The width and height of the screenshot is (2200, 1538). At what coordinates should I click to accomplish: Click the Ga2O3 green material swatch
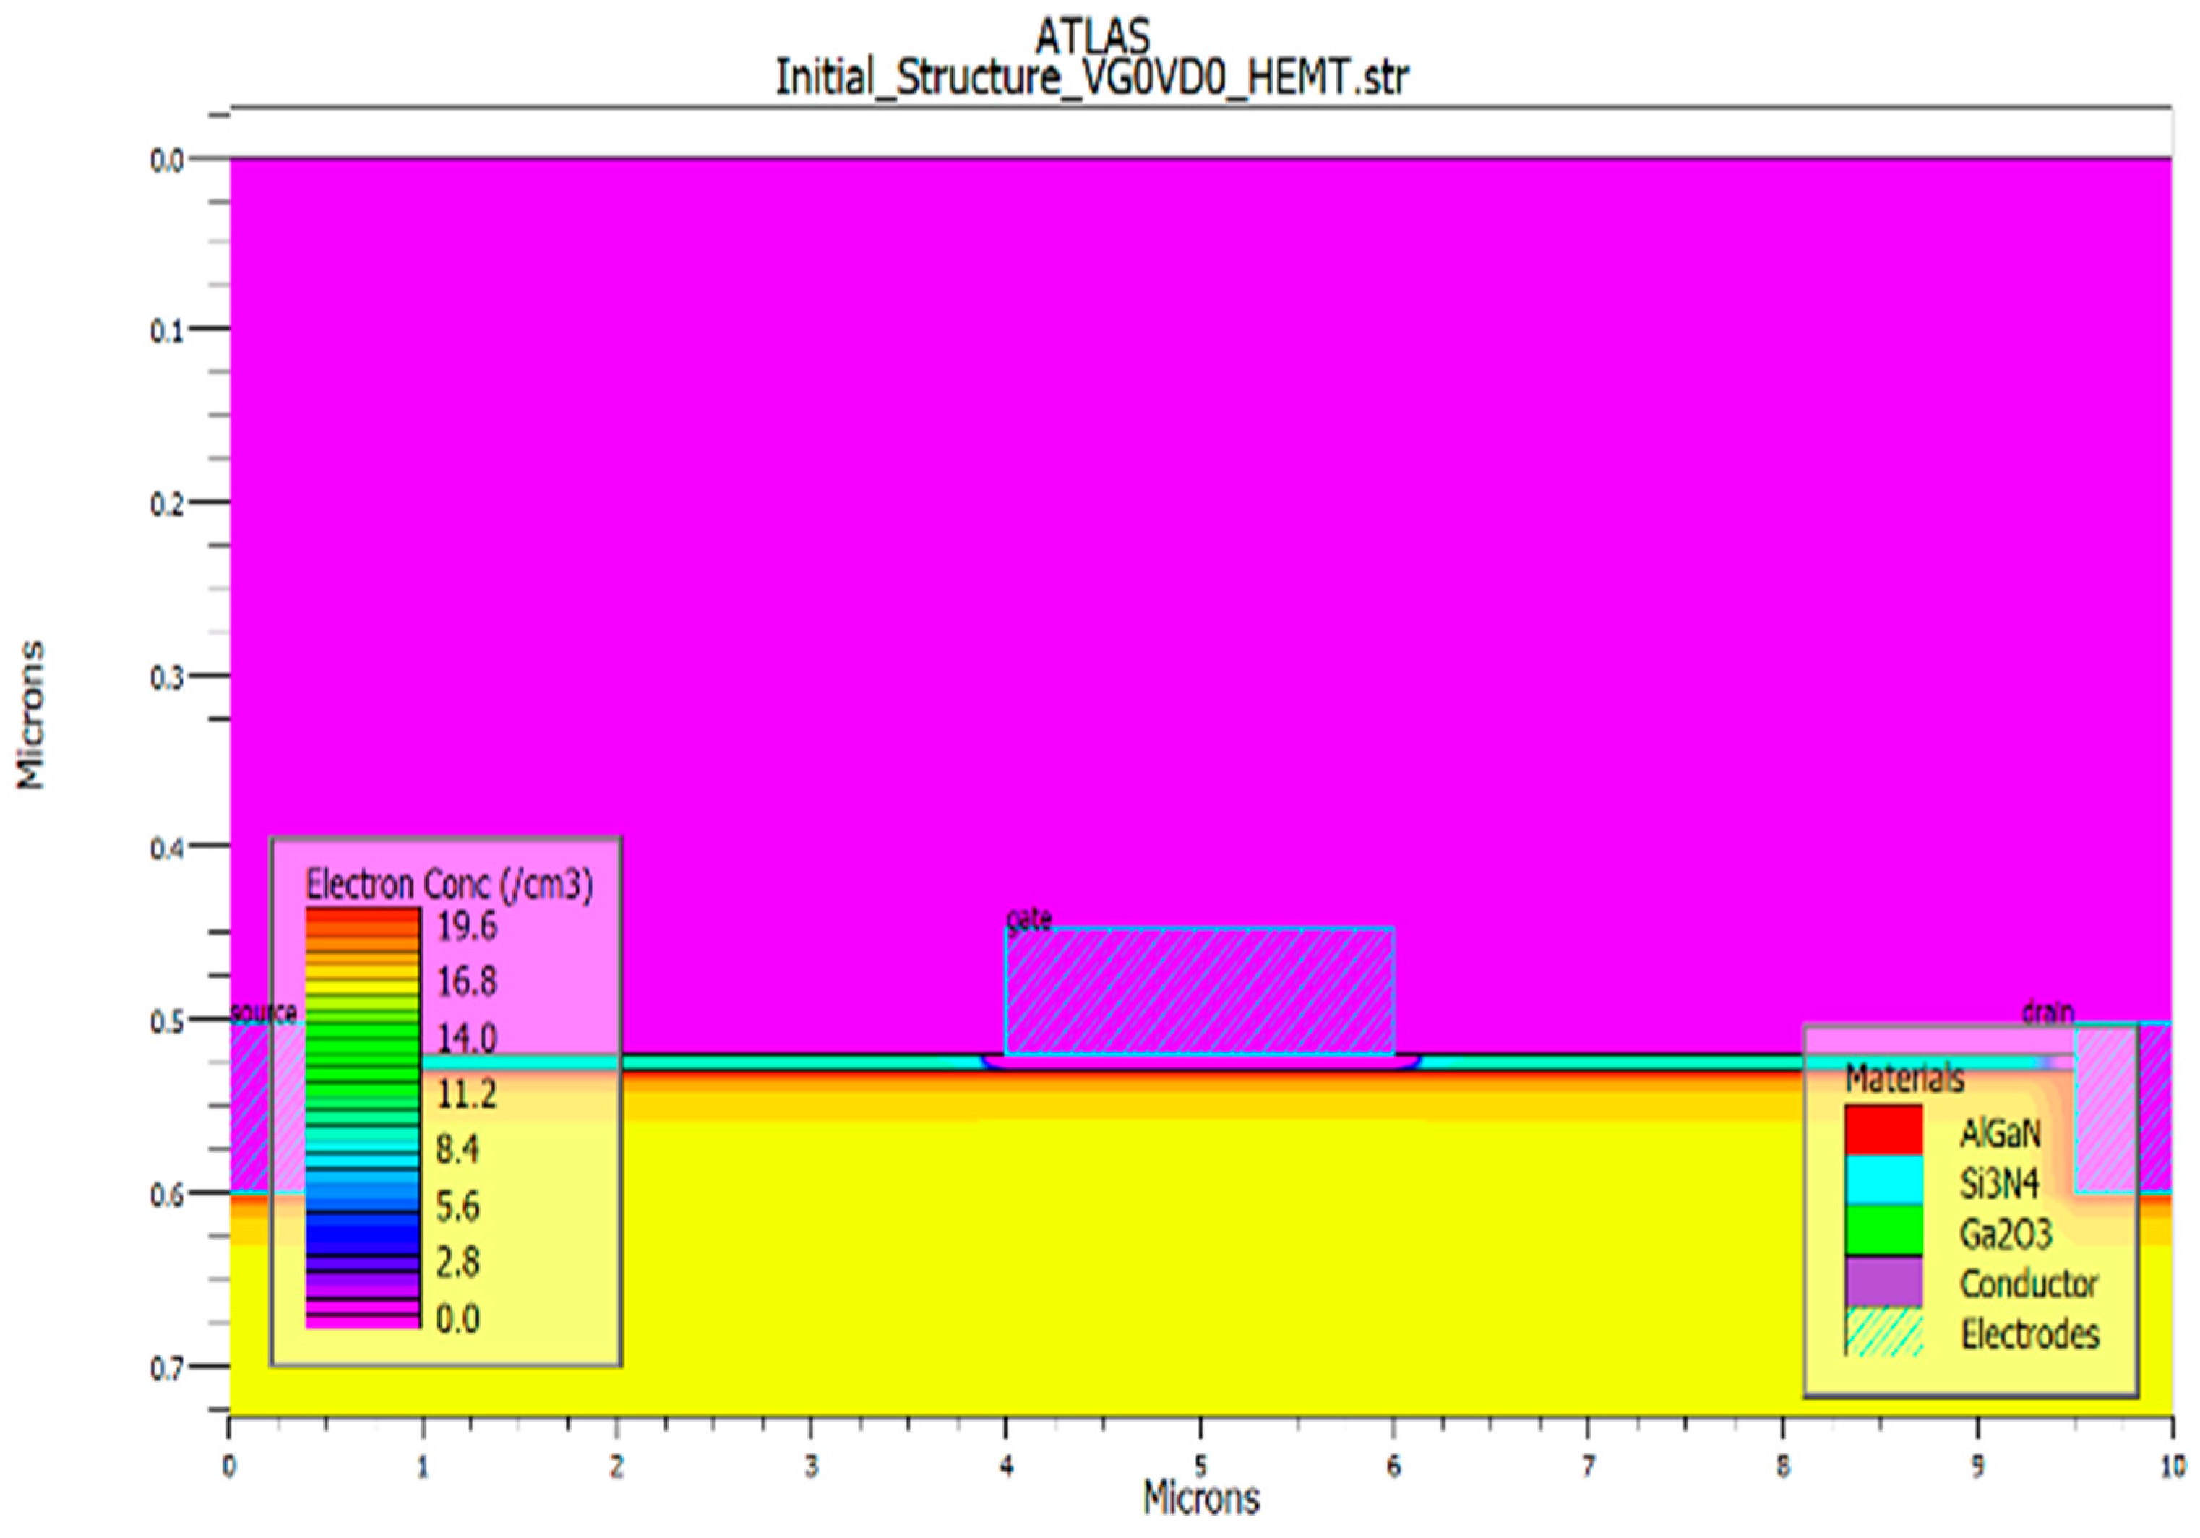(1883, 1230)
